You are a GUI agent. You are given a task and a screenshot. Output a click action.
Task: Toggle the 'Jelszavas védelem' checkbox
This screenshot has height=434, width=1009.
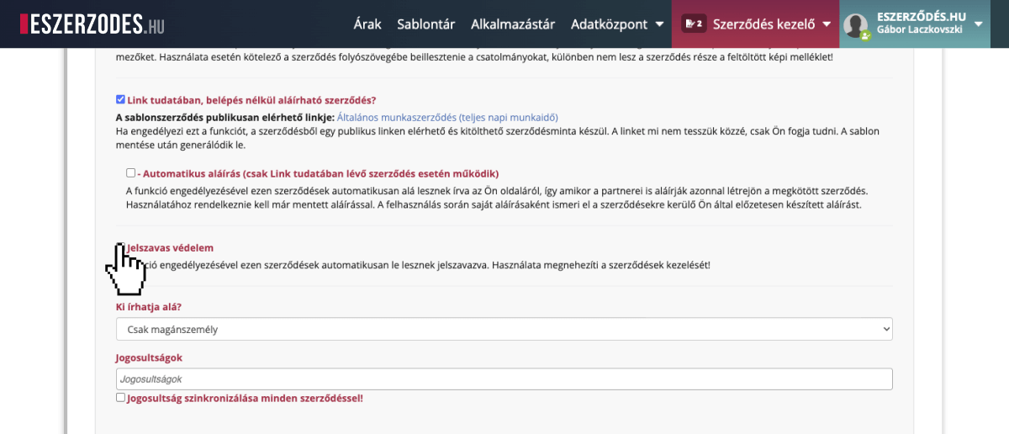pos(120,248)
